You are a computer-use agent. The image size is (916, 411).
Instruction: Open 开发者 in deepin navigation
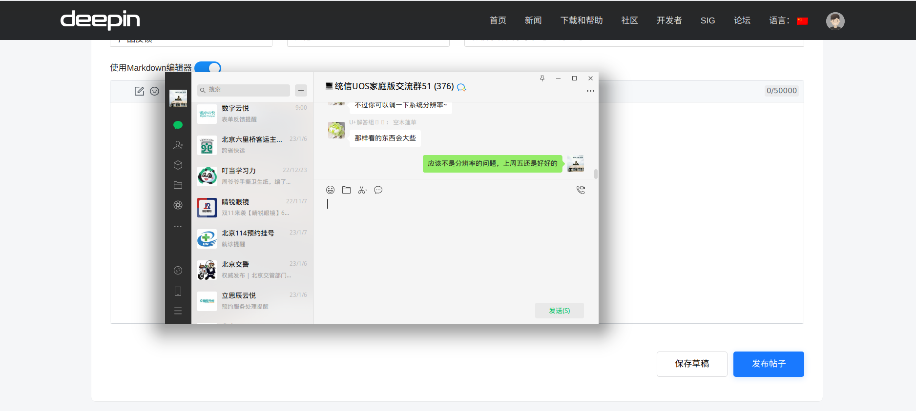pos(669,20)
